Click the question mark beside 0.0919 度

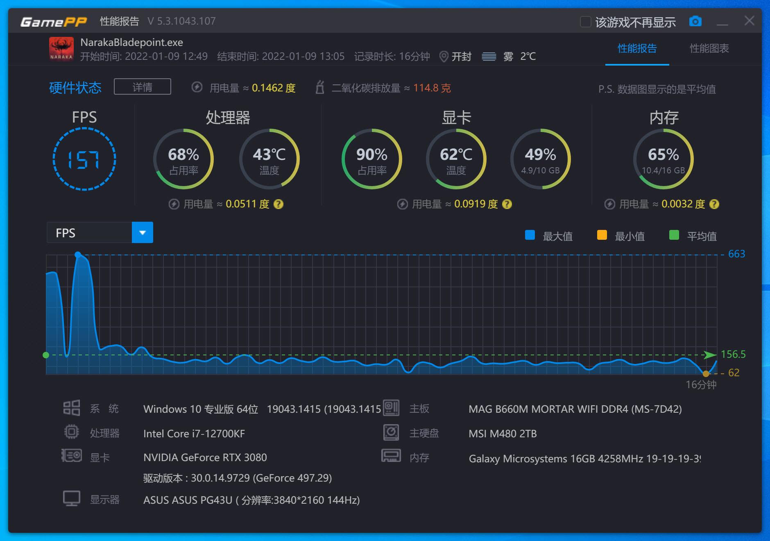(x=507, y=204)
